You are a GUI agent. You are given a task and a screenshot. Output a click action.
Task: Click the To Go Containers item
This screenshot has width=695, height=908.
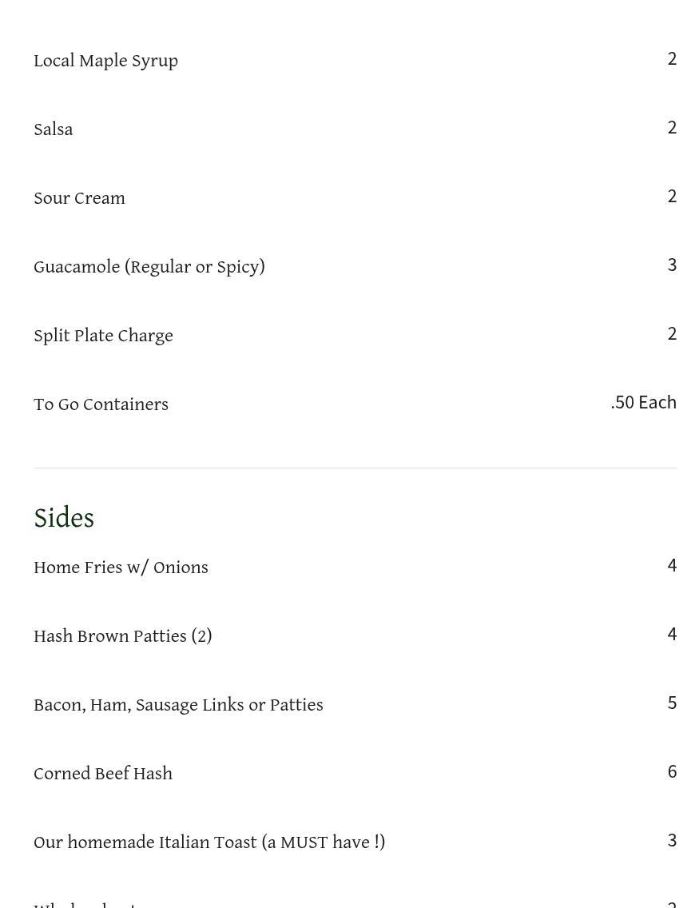pyautogui.click(x=101, y=404)
